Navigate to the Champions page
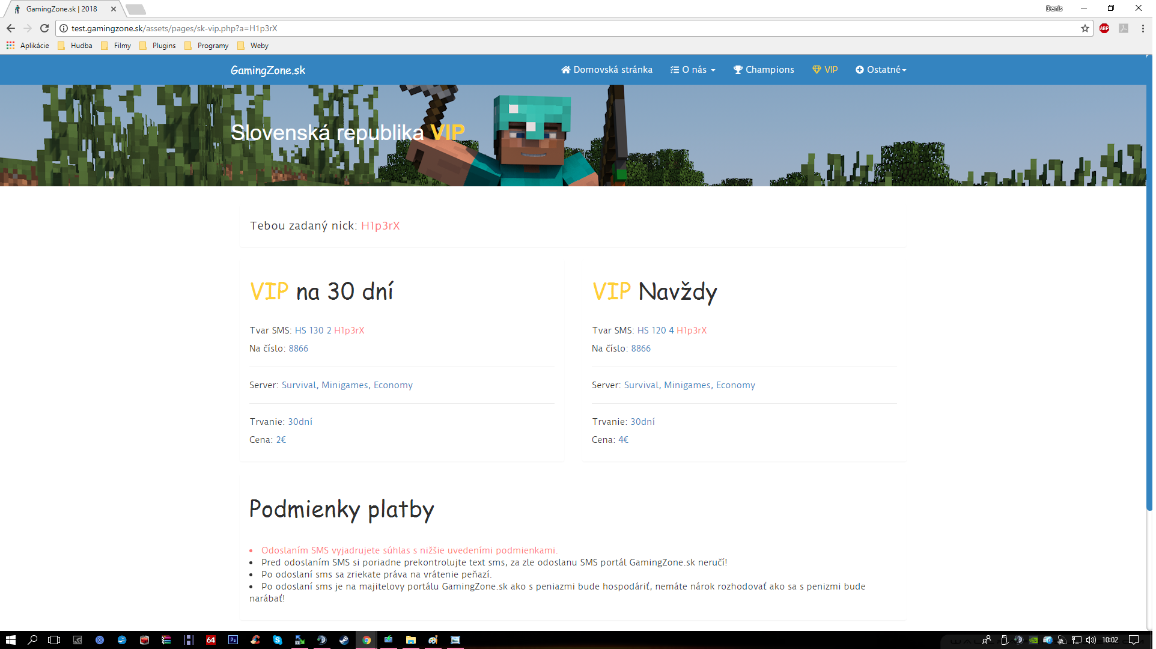 click(x=764, y=69)
